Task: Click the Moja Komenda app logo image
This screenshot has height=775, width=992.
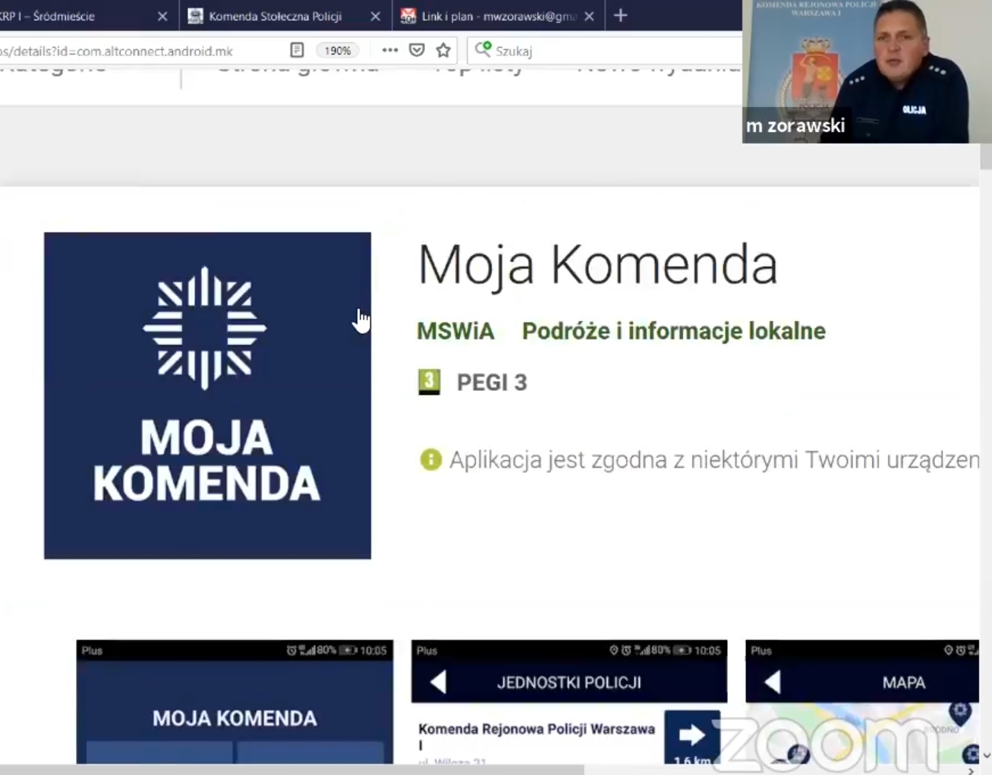Action: click(207, 395)
